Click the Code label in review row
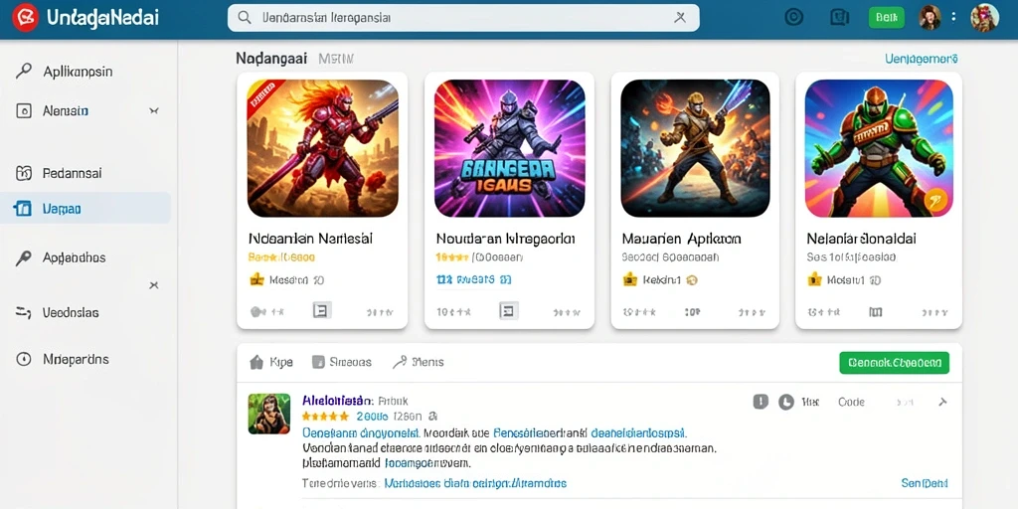The width and height of the screenshot is (1018, 509). pos(851,403)
